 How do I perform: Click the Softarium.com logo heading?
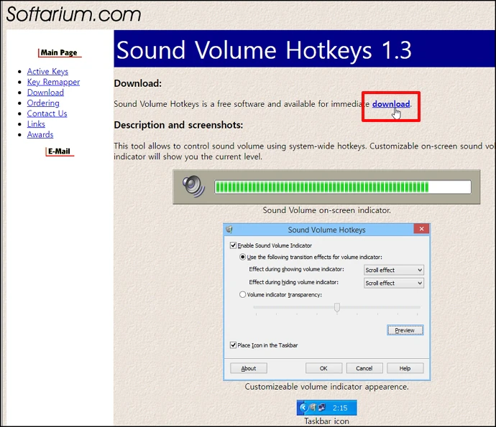tap(73, 14)
